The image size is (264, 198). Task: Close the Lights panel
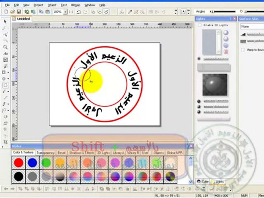tap(235, 19)
